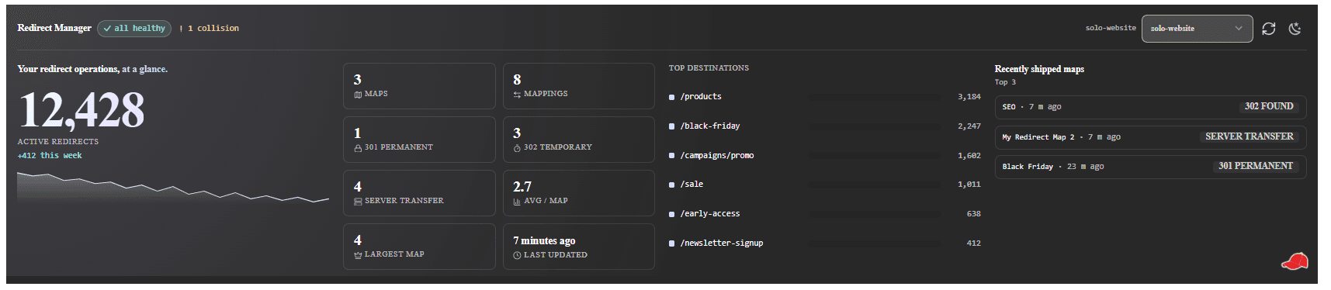
Task: Click the 2.7 Avg / Map card
Action: tap(578, 193)
